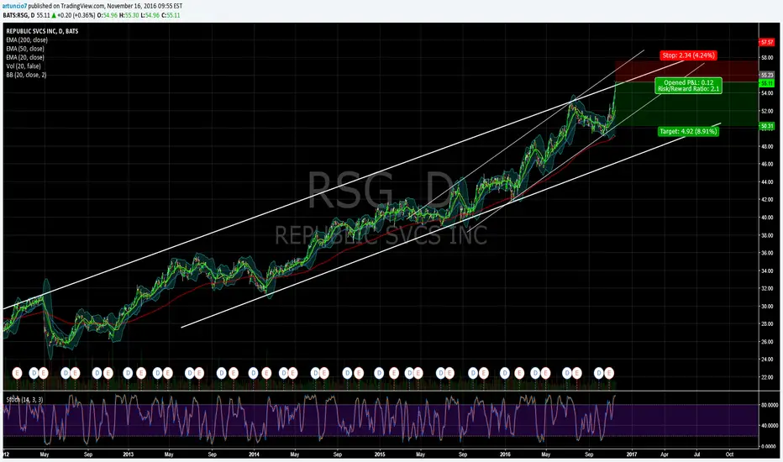Click the Oct label on the time axis
Screen dimensions: 783x462
coord(729,454)
